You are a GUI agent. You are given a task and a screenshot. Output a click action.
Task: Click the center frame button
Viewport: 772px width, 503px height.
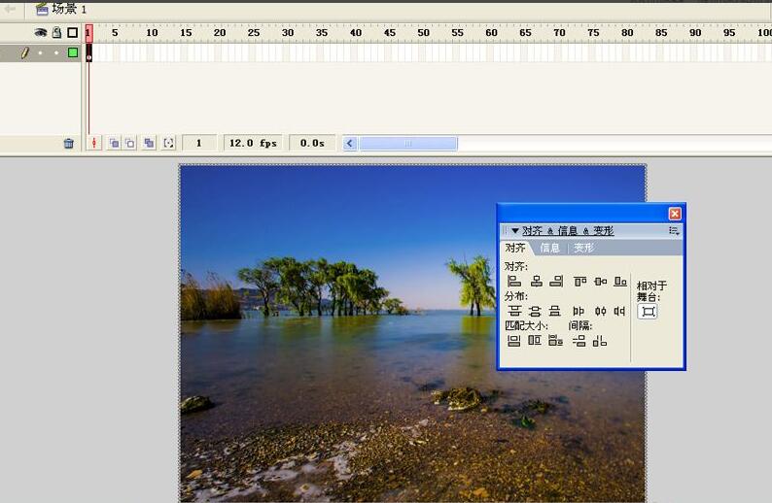(x=93, y=143)
